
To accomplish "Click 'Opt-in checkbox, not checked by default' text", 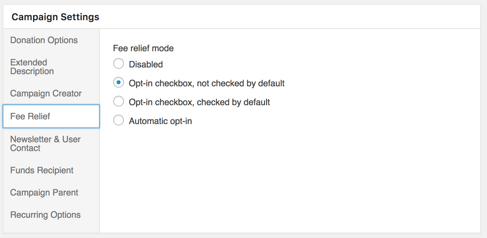I will (207, 83).
